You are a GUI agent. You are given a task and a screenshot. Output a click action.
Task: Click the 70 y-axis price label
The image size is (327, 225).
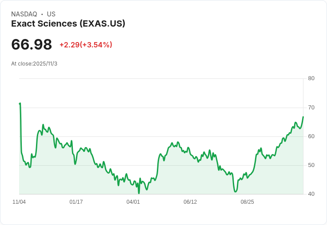(311, 108)
